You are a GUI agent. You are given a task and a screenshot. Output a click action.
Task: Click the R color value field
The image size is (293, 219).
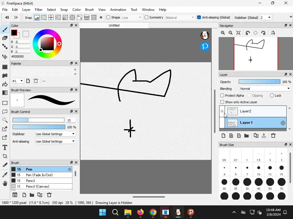click(x=23, y=42)
